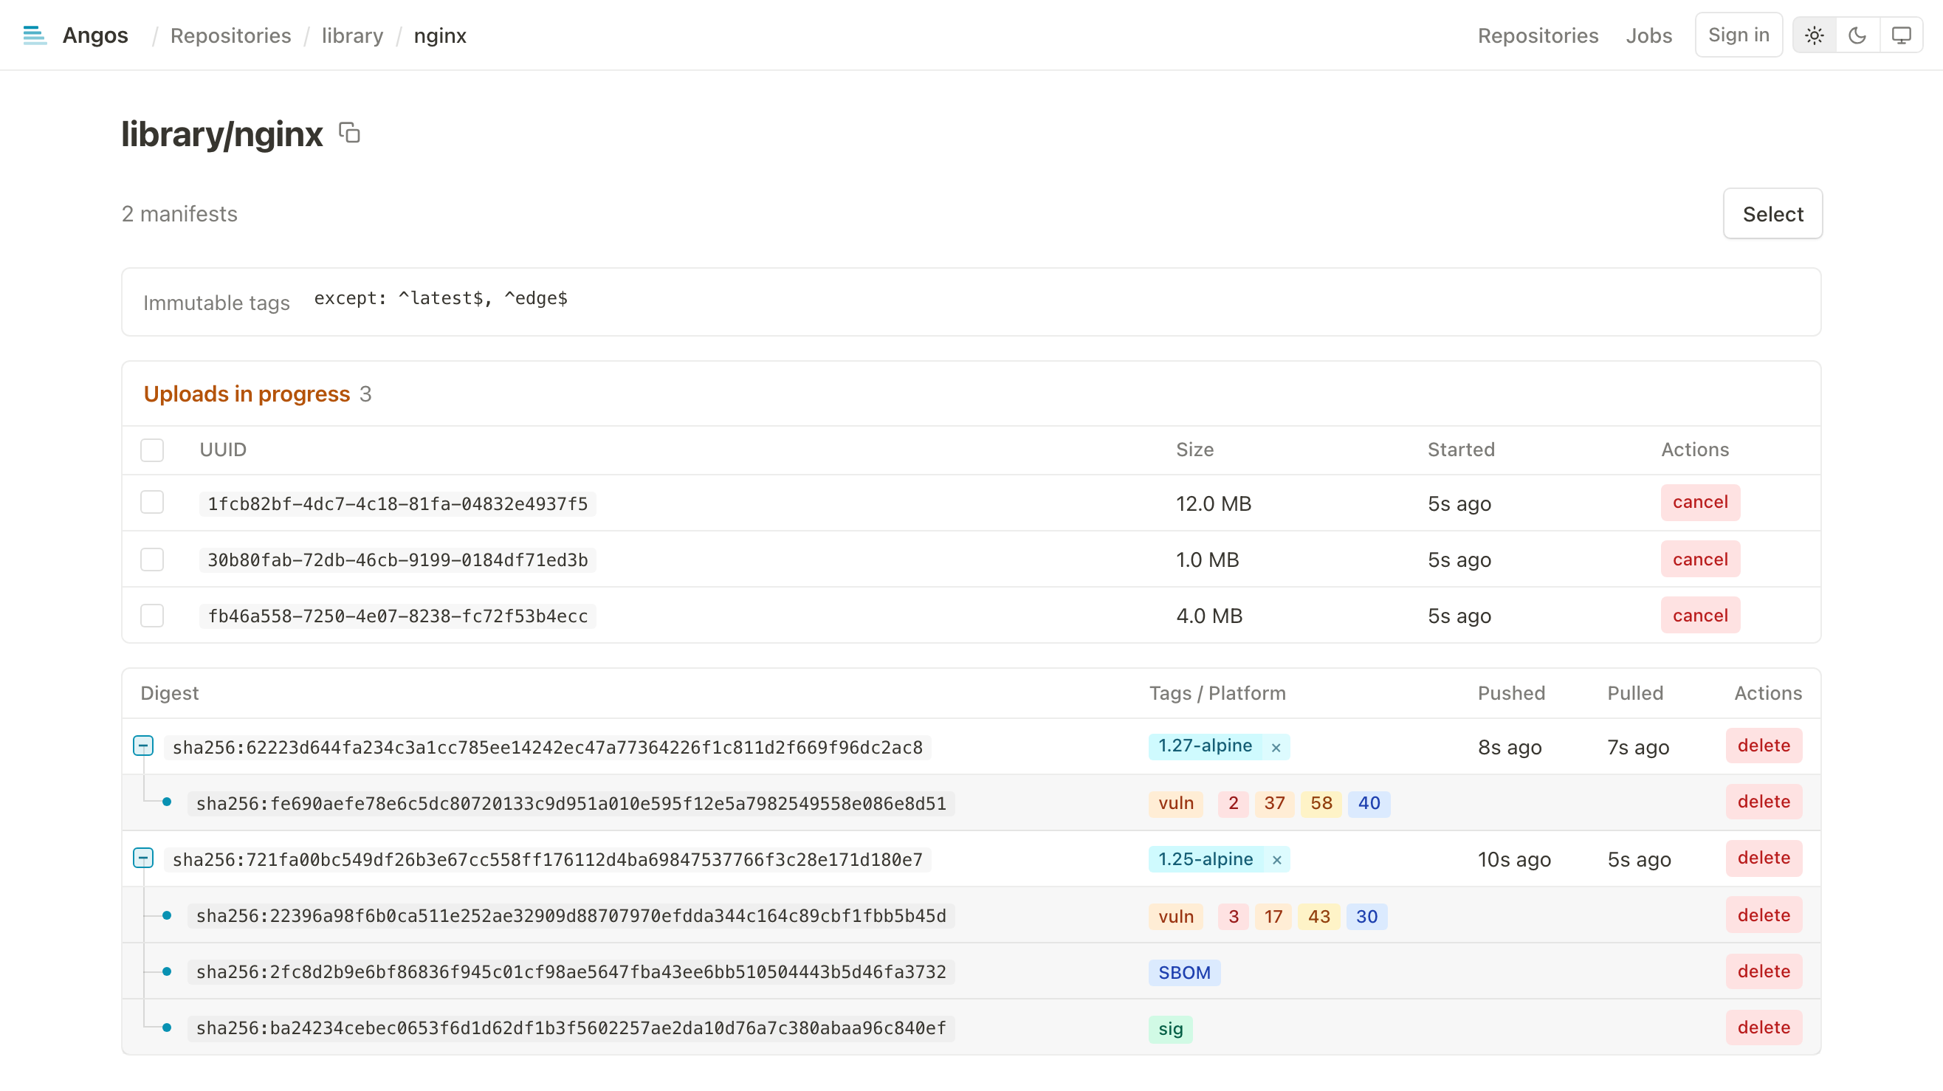Click the orange count 37 badge
Viewport: 1943px width, 1091px height.
(x=1275, y=804)
